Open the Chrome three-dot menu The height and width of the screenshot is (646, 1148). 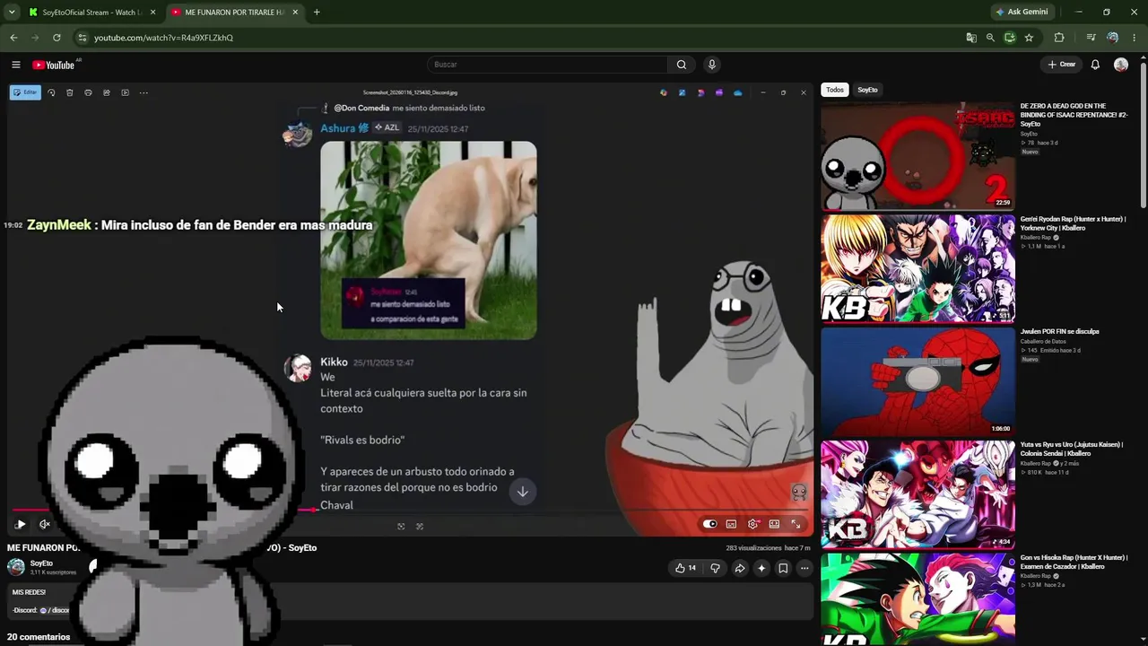[x=1135, y=38]
